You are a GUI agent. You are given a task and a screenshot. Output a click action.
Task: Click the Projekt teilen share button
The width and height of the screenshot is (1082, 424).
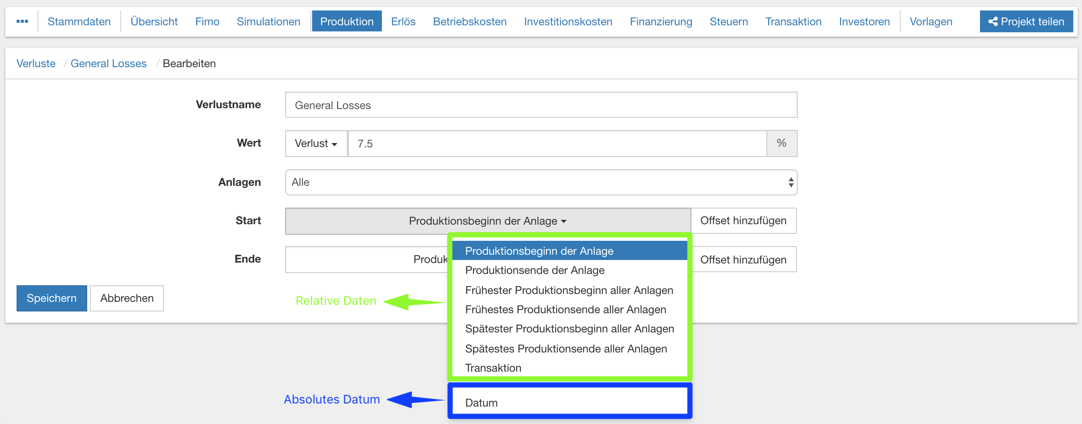click(1026, 21)
